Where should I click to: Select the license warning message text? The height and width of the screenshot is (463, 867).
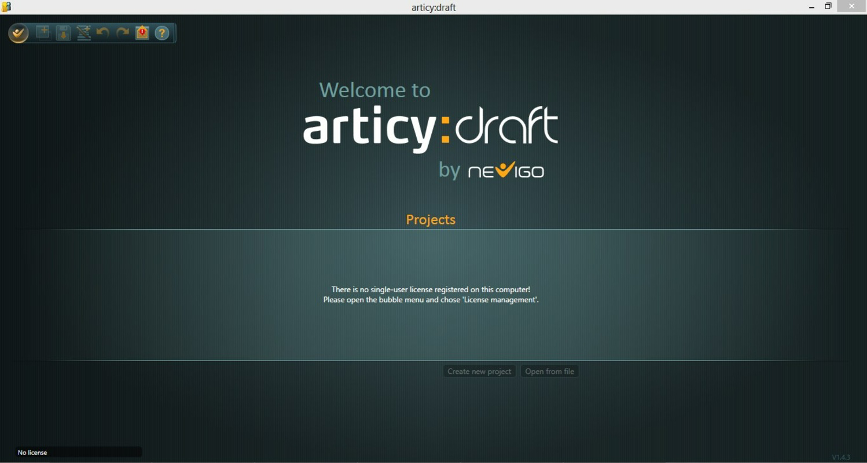[x=431, y=294]
